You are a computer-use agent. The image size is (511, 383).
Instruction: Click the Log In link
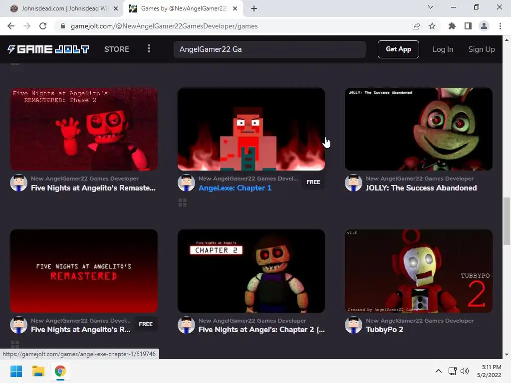point(443,49)
